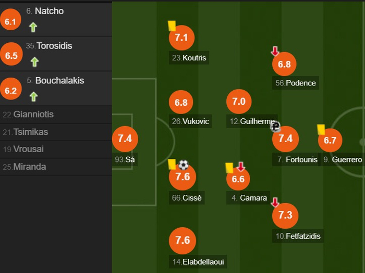Select unused substitute Gianniotis in the list
The image size is (365, 273).
tap(33, 115)
